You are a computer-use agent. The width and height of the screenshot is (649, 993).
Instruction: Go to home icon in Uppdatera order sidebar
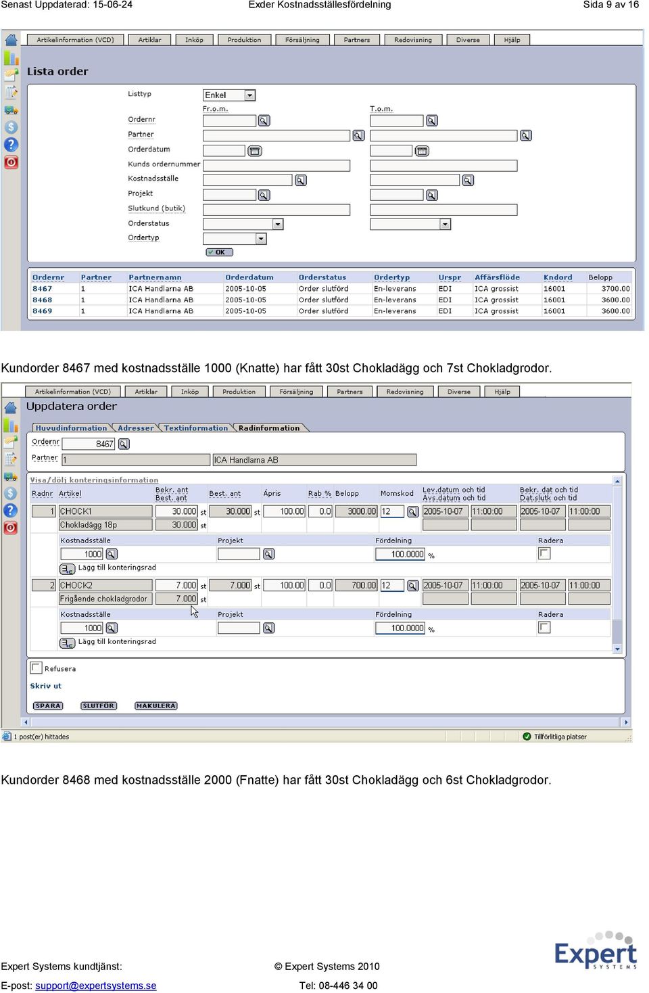(10, 407)
